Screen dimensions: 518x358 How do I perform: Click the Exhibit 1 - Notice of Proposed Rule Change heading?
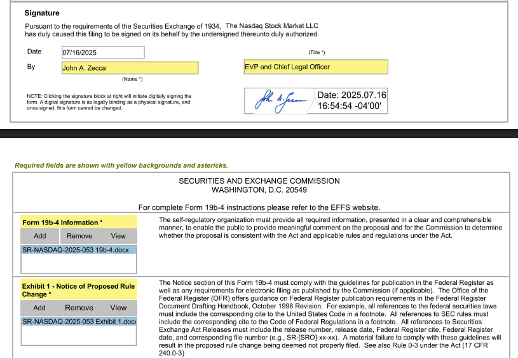79,290
